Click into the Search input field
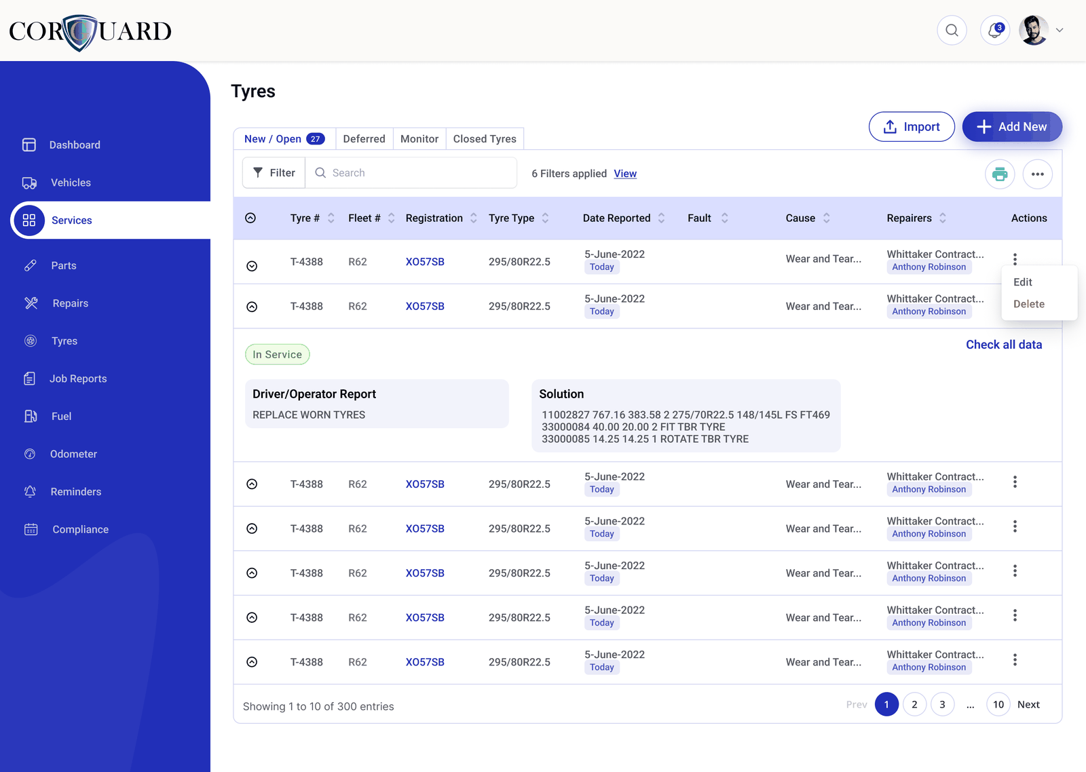This screenshot has height=772, width=1086. coord(411,173)
